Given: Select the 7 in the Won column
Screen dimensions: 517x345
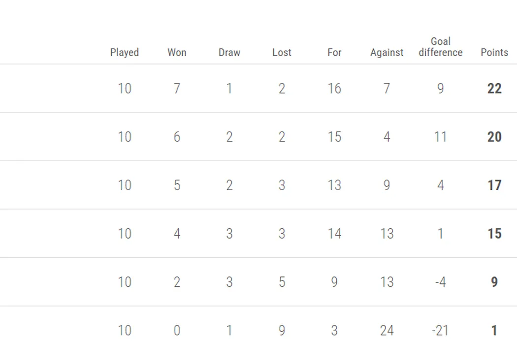Looking at the screenshot, I should [177, 89].
